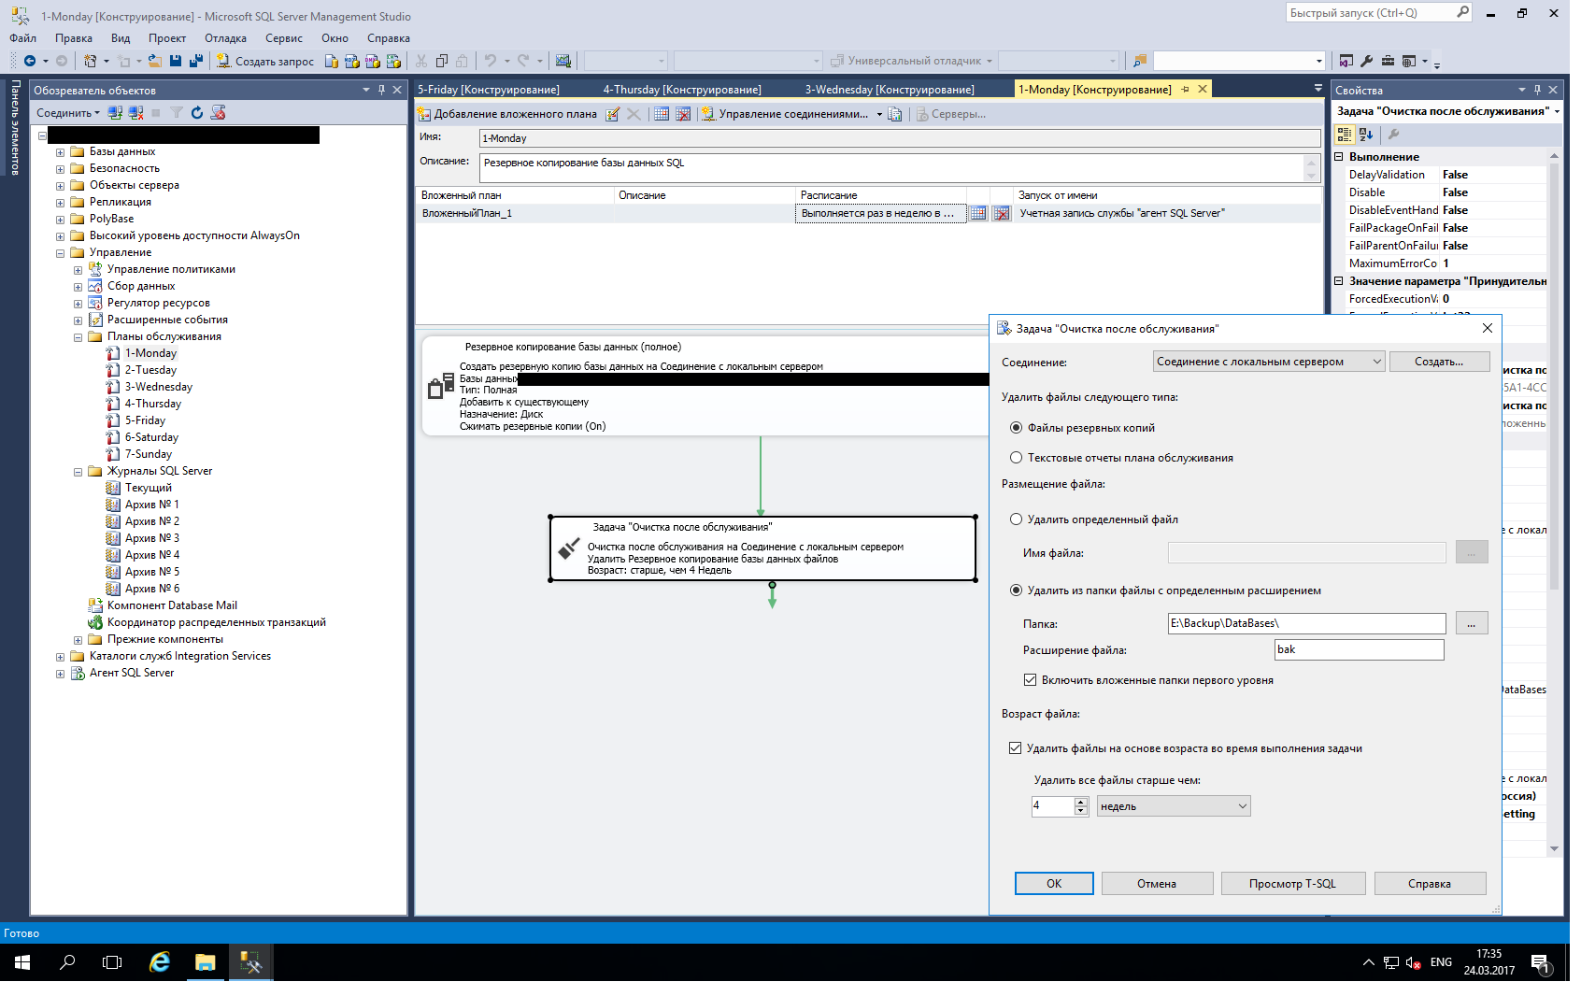Open Internet Explorer from taskbar
Viewport: 1581px width, 996px height.
160,962
